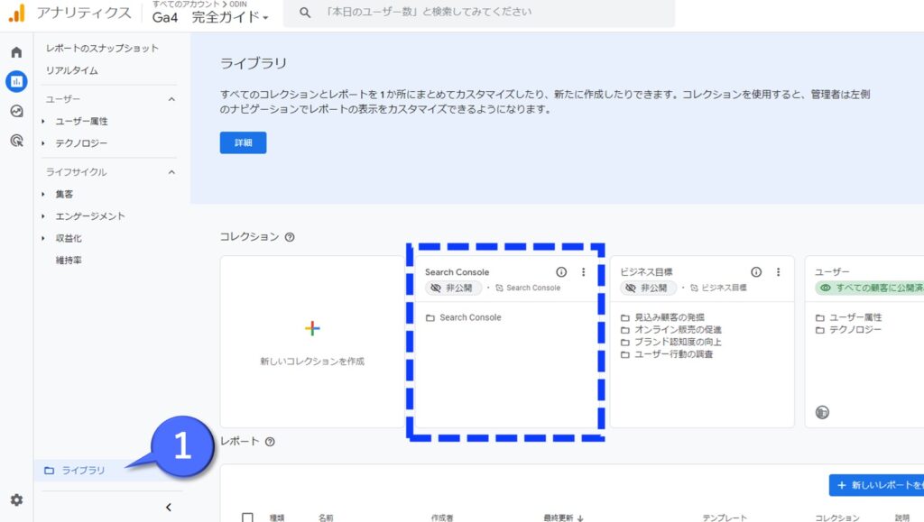
Task: Open ユーザー属性 folder in ユーザー card
Action: tap(855, 317)
